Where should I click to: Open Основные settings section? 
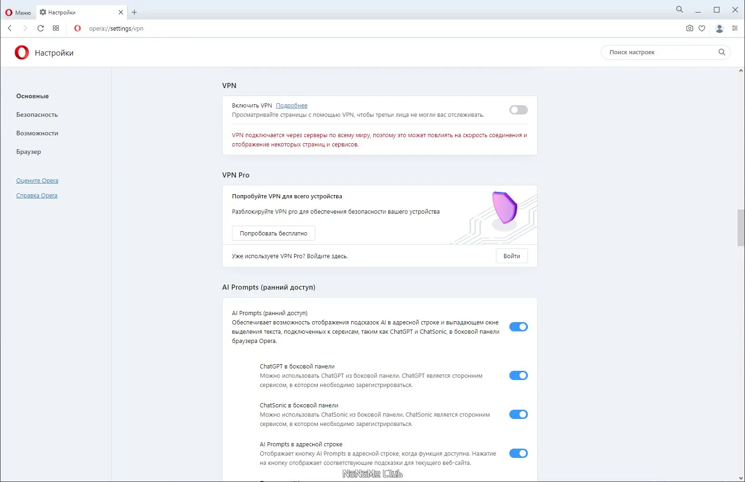[x=32, y=96]
